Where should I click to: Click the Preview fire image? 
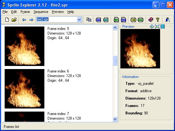point(140,49)
